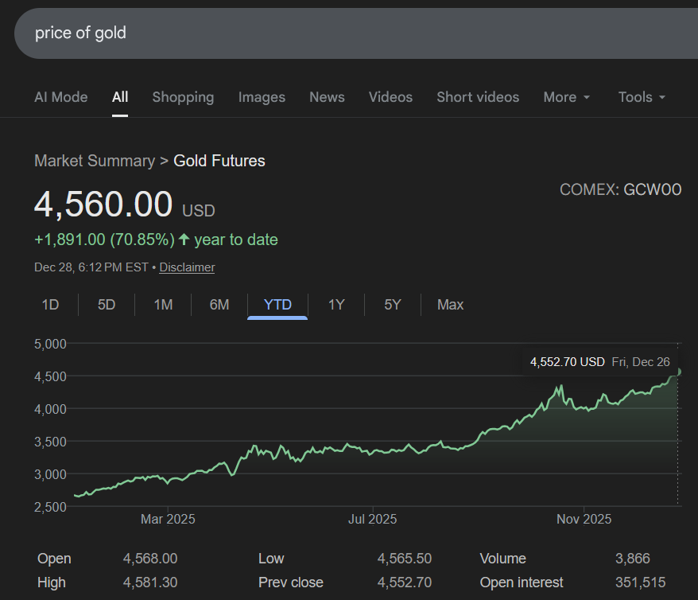The image size is (698, 600).
Task: Click the 4,560.00 price value
Action: [x=103, y=205]
